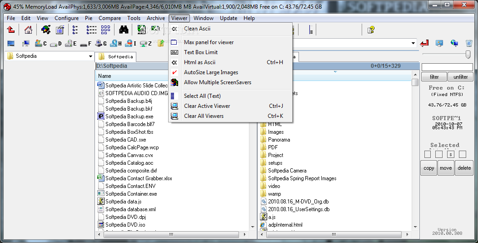This screenshot has width=478, height=243.
Task: Click the blue user card icon
Action: tap(439, 43)
